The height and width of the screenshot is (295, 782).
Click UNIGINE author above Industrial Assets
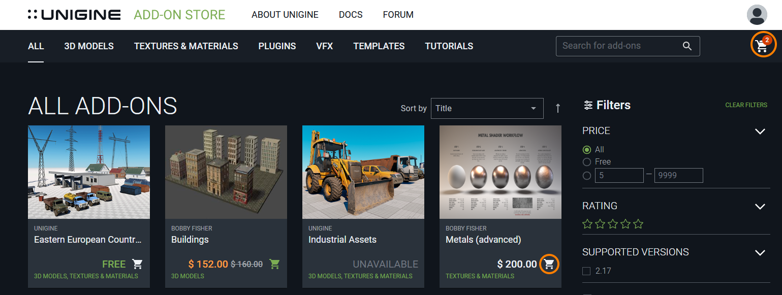[x=320, y=228]
